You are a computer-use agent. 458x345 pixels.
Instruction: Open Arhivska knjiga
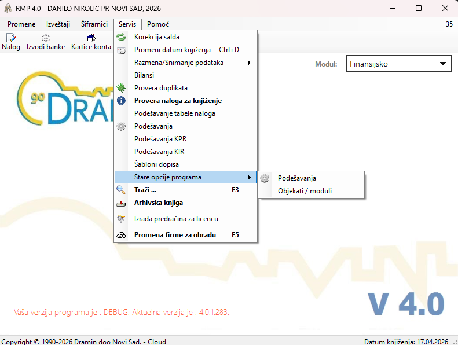(185, 203)
